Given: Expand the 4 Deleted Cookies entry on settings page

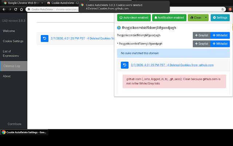Looking at the screenshot, I should point(83,38).
